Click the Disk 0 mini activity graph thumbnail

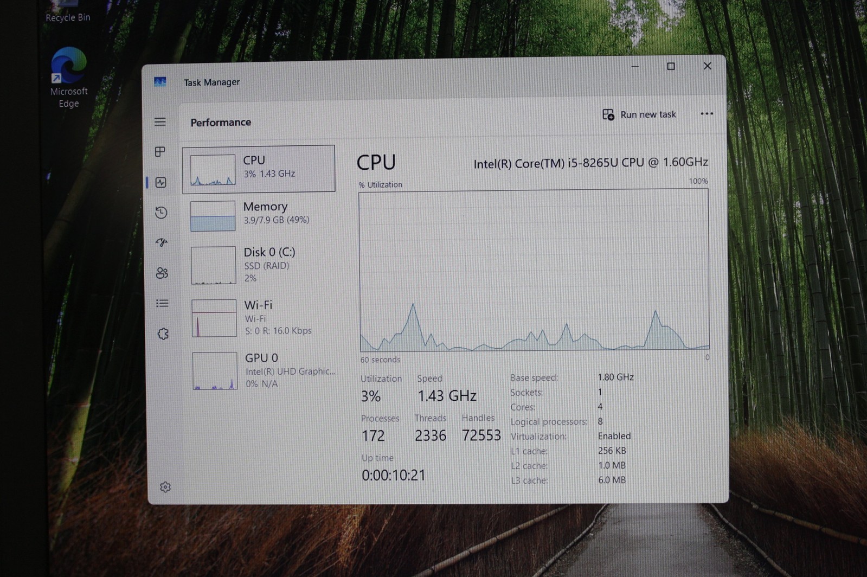click(214, 265)
